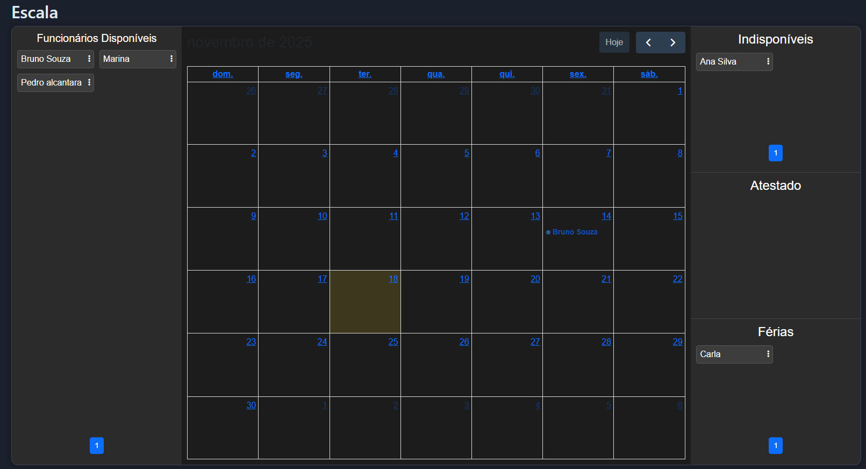866x469 pixels.
Task: Open day 25 in the calendar
Action: [x=393, y=342]
